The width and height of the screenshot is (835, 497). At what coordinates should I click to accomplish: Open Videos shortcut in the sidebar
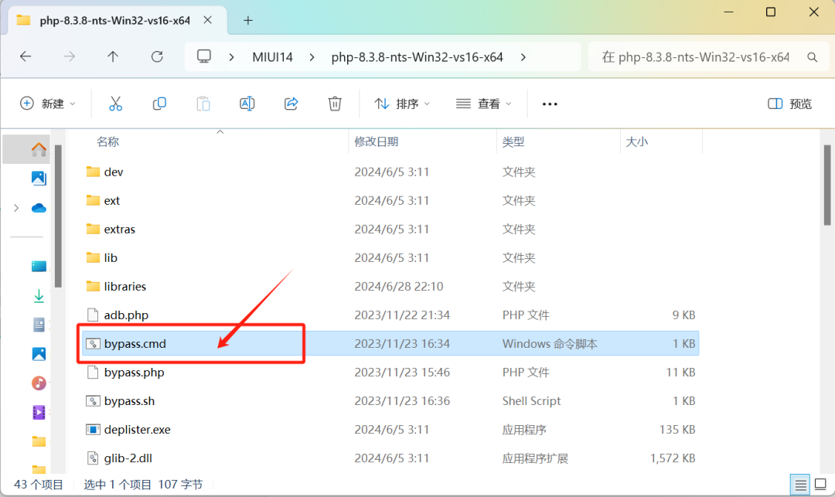click(x=39, y=413)
